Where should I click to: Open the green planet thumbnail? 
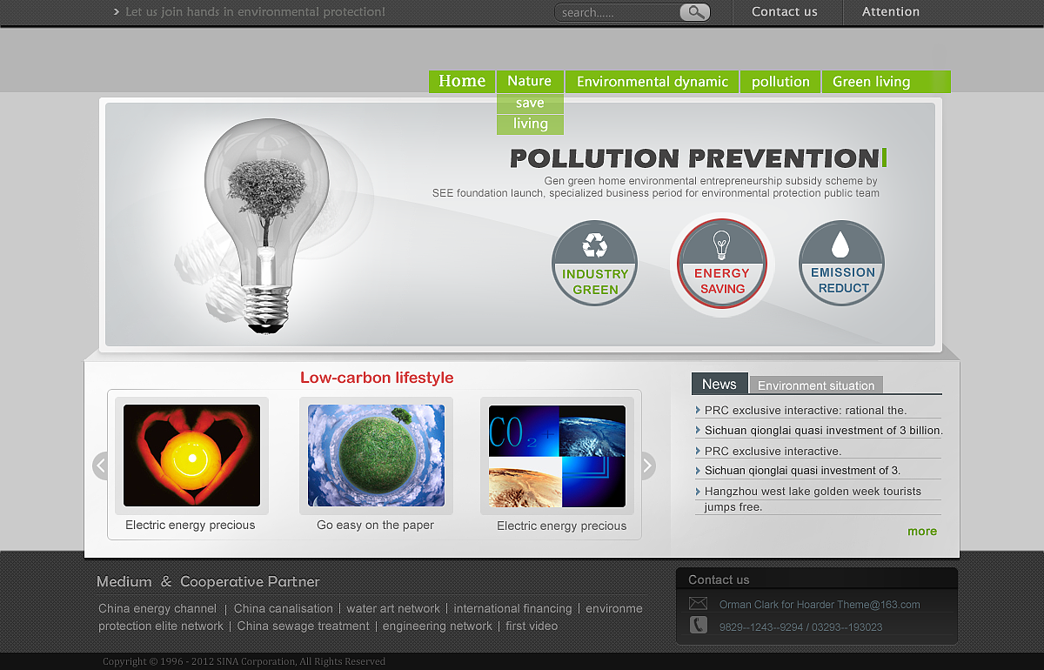point(376,455)
